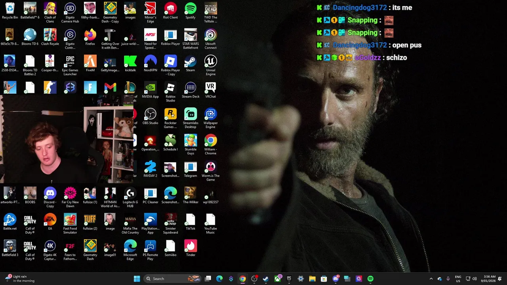Image resolution: width=507 pixels, height=285 pixels.
Task: Open Unreal Engine desktop icon
Action: pos(210,66)
